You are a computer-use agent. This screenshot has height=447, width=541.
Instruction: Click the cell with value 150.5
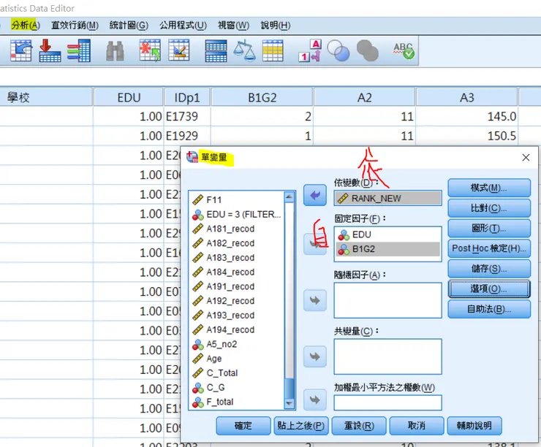467,136
